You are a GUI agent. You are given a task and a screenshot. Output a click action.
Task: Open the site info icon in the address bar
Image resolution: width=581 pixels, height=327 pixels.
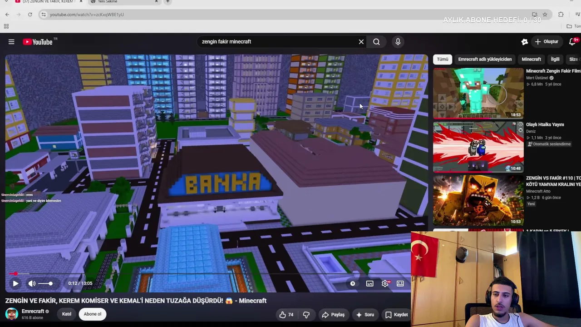(x=43, y=15)
